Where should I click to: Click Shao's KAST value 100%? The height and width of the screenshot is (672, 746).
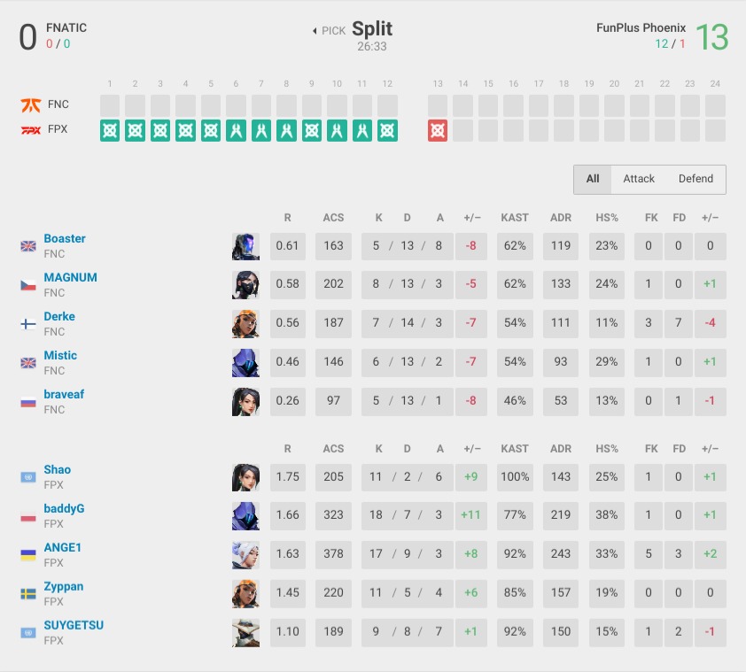[x=515, y=477]
